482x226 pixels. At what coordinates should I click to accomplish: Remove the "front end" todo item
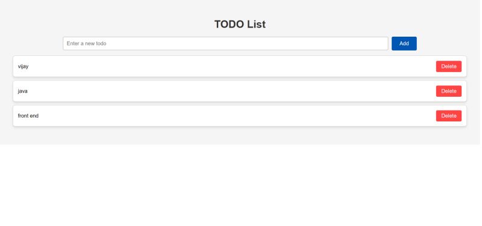coord(448,115)
